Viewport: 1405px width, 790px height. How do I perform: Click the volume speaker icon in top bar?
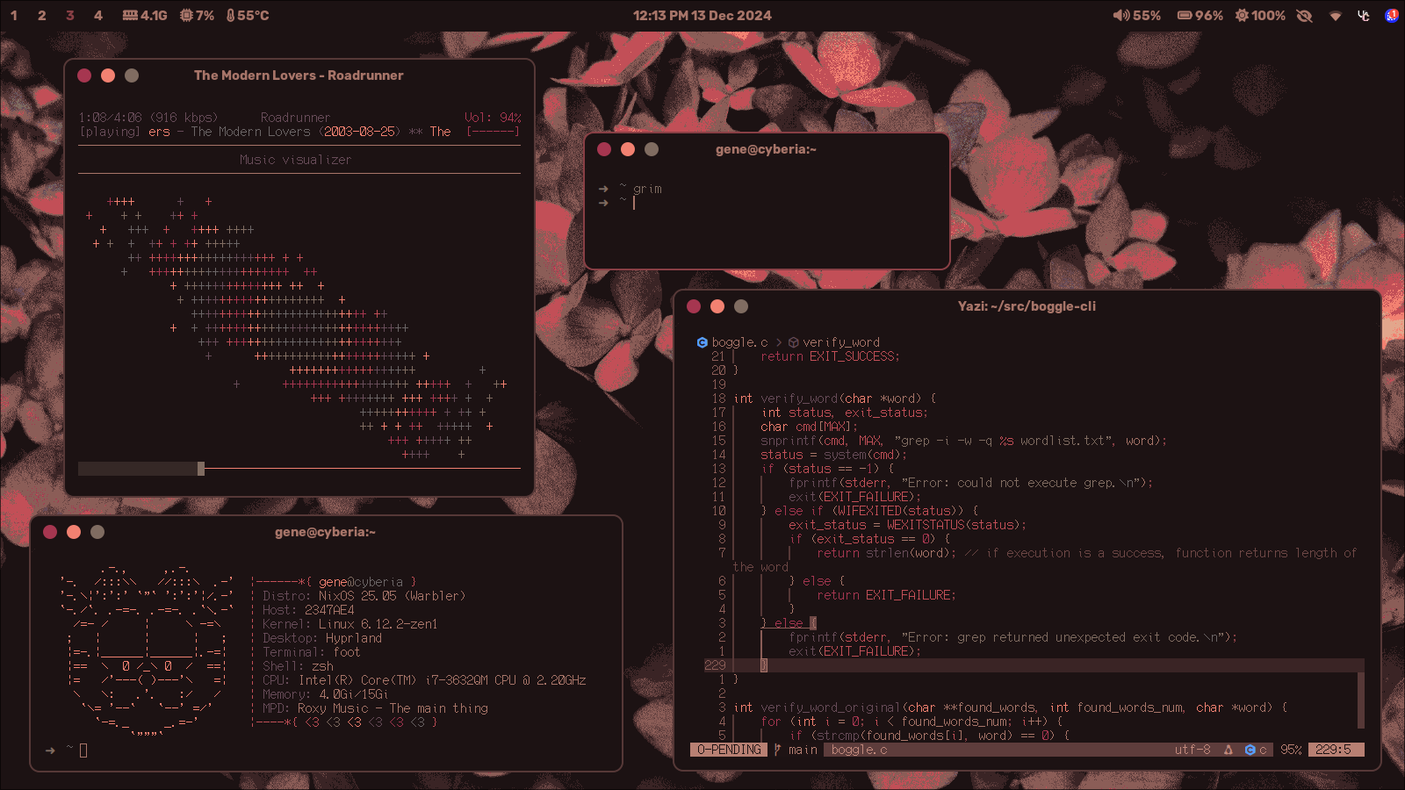pyautogui.click(x=1120, y=16)
